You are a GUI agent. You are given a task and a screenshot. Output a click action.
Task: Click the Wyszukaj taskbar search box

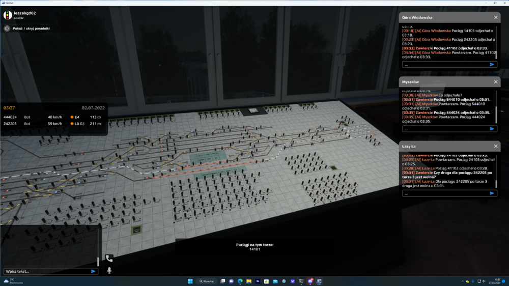coord(207,281)
